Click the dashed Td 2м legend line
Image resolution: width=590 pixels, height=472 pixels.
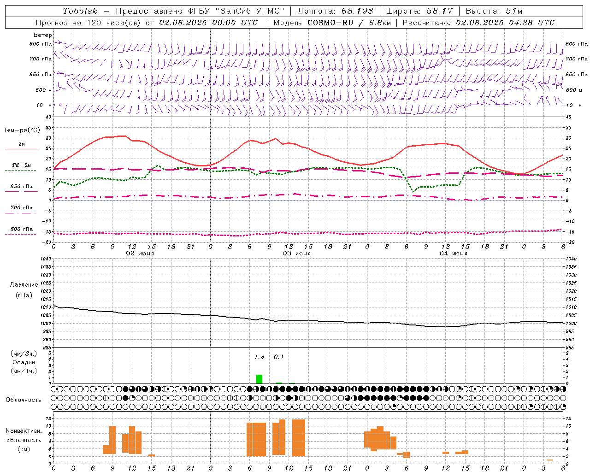pos(21,170)
